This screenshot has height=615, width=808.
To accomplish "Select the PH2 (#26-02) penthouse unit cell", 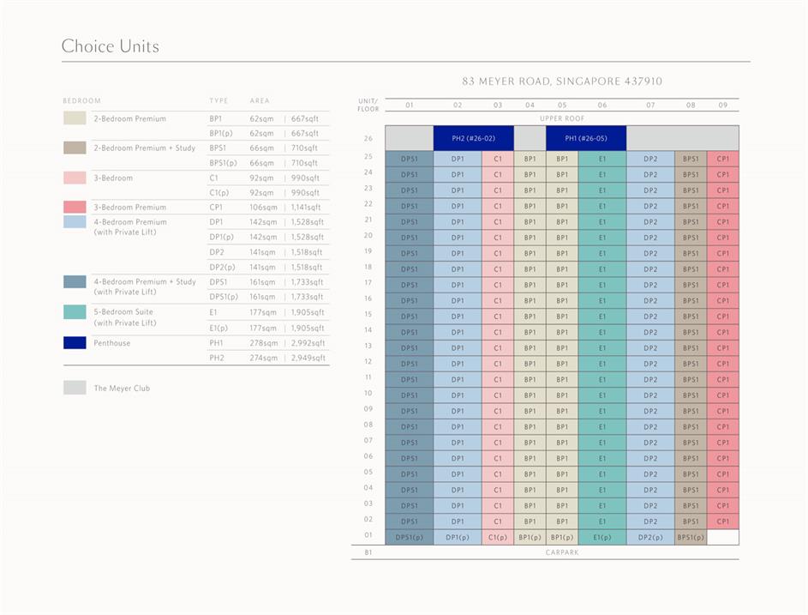I will [x=473, y=138].
